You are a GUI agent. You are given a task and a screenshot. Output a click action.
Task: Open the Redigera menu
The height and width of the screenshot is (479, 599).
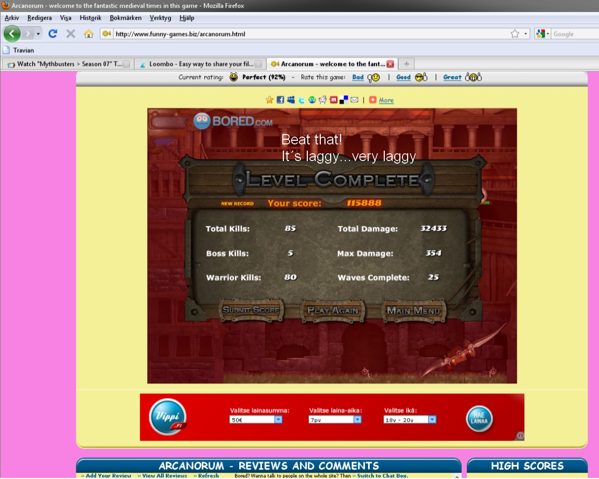[x=40, y=18]
